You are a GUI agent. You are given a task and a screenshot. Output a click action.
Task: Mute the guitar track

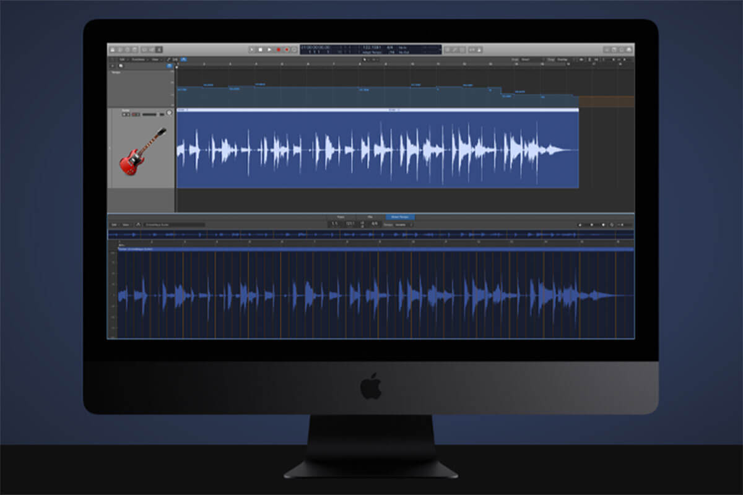tap(124, 114)
